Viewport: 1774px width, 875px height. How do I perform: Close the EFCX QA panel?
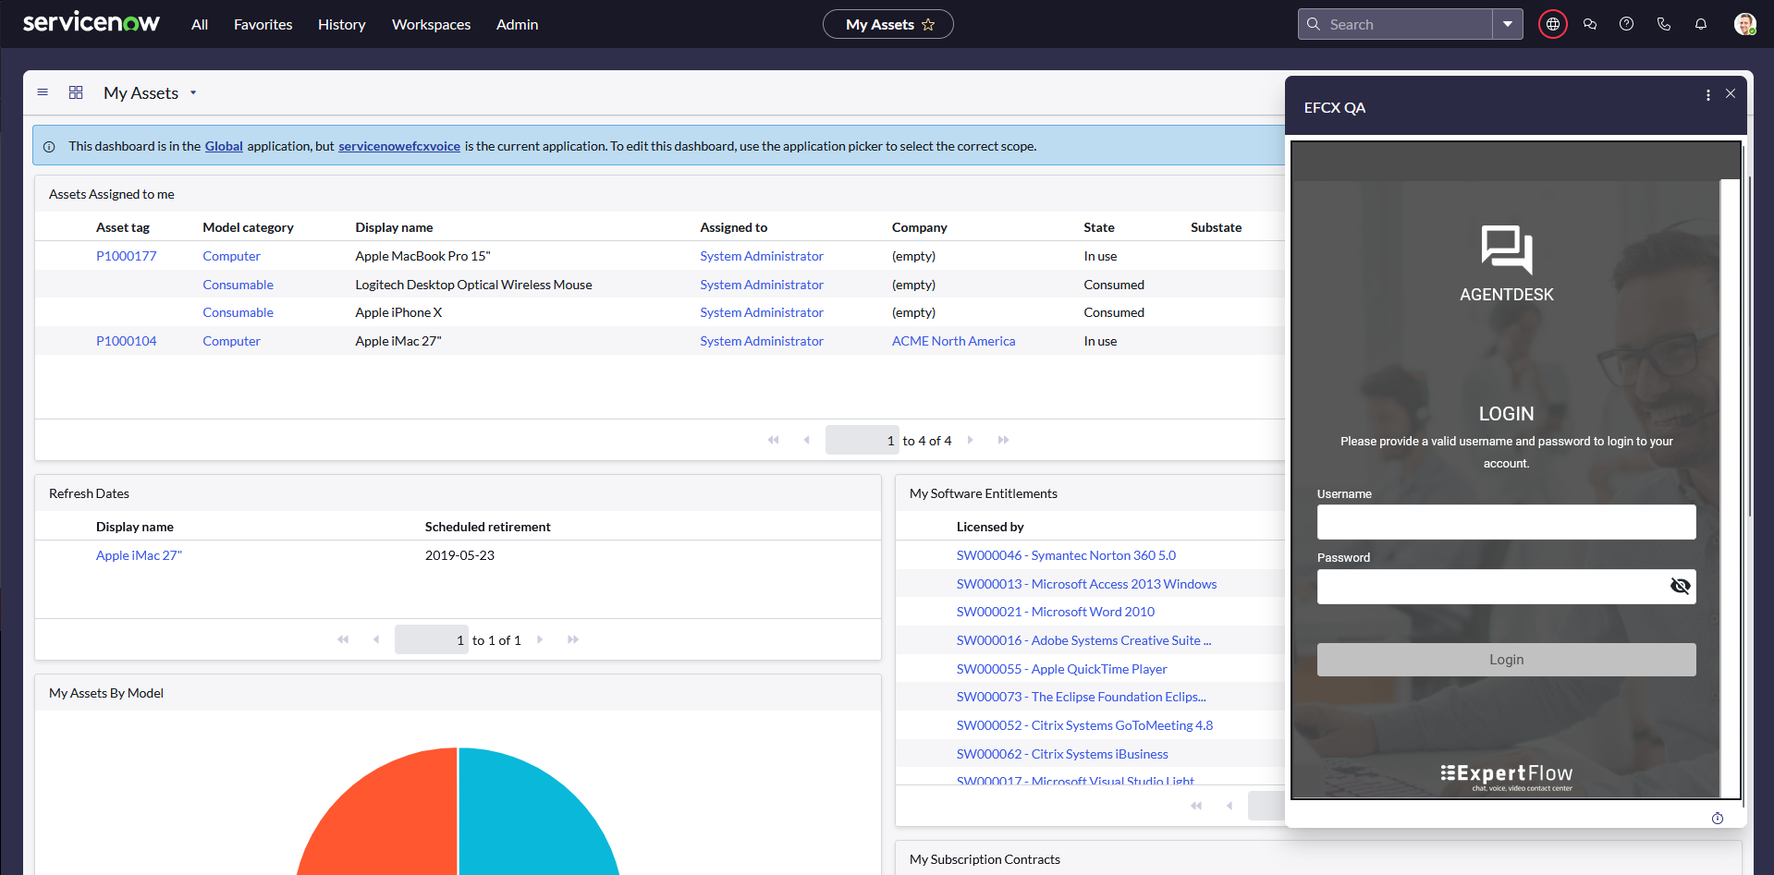1731,94
